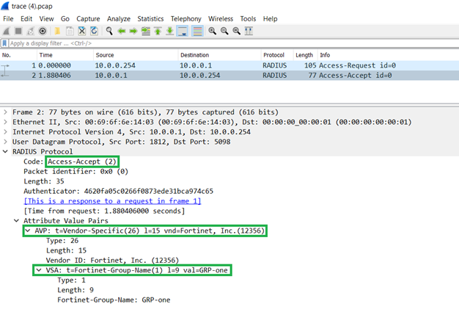459x326 pixels.
Task: Click the zoom in toolbar icon
Action: click(x=212, y=31)
